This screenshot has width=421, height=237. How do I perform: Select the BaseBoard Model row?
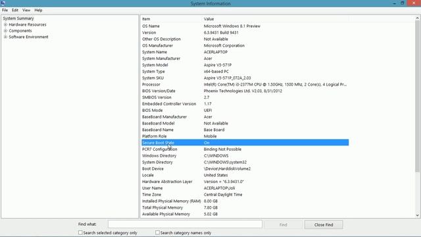pyautogui.click(x=245, y=123)
